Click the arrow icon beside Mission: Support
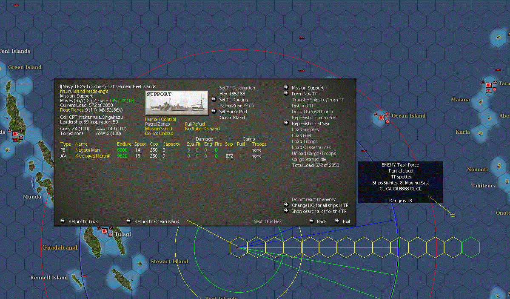This screenshot has width=510, height=299. (286, 88)
